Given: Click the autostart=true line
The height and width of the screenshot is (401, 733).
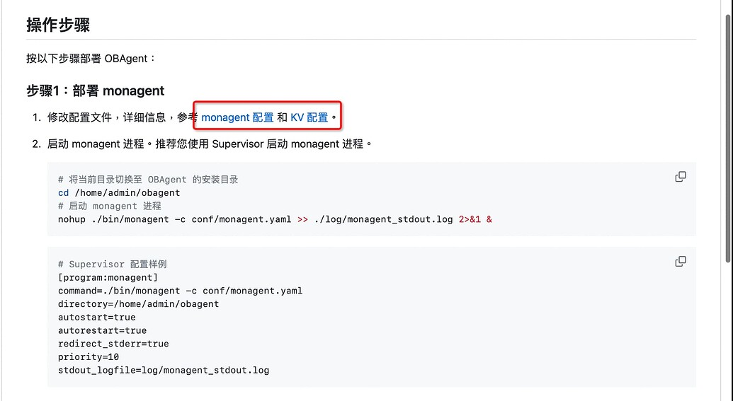Looking at the screenshot, I should click(97, 318).
